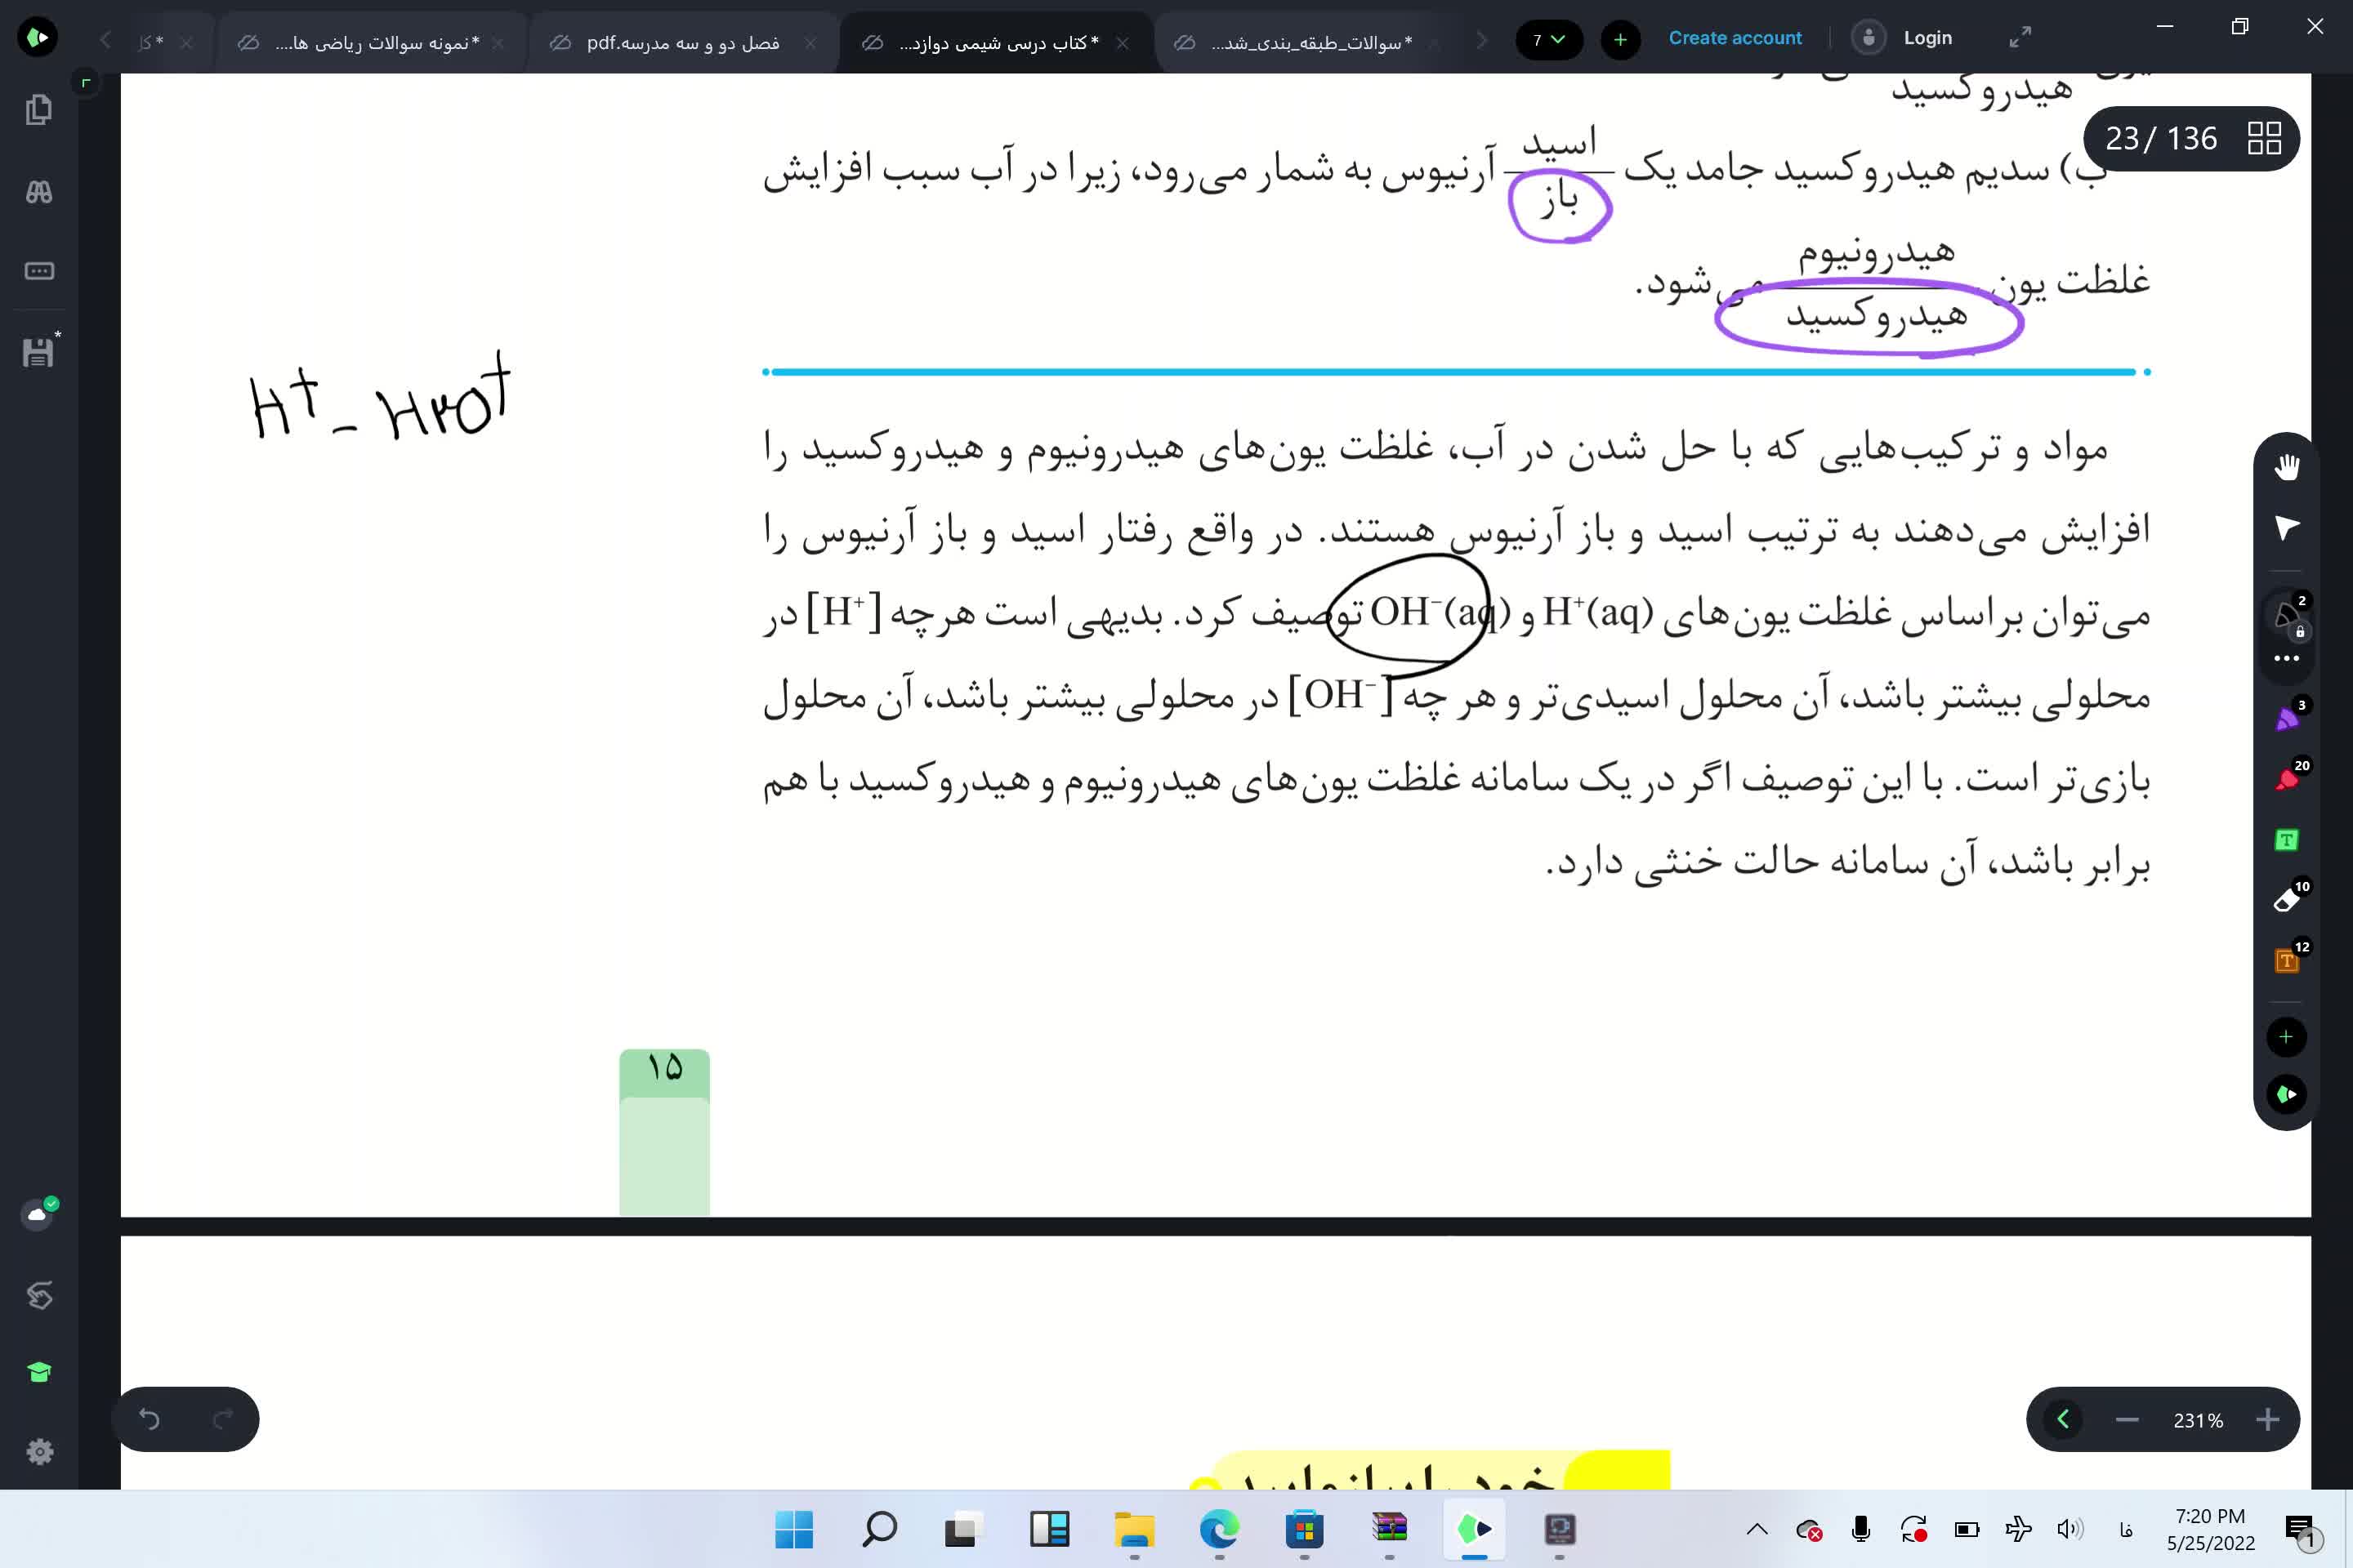Toggle fullscreen with the expand arrows icon
The height and width of the screenshot is (1568, 2353).
2020,38
